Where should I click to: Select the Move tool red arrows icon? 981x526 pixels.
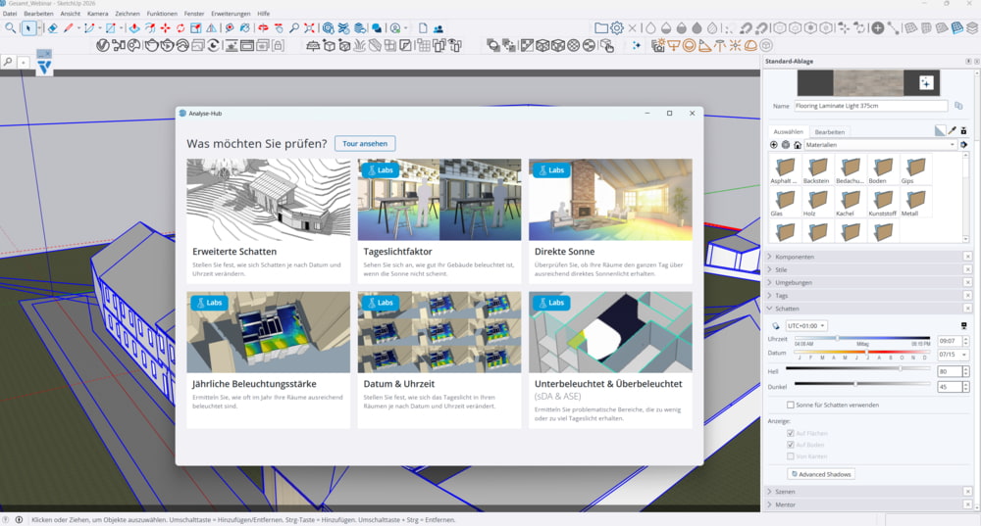[165, 28]
